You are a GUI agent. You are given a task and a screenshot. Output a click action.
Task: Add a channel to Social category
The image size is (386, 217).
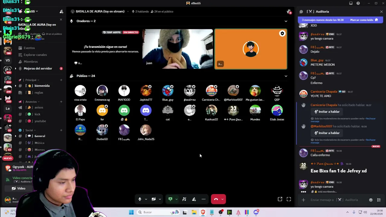61,131
